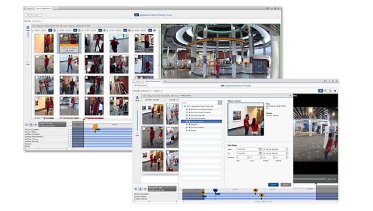The image size is (373, 211).
Task: Step backward in the front window playback
Action: [x=136, y=189]
